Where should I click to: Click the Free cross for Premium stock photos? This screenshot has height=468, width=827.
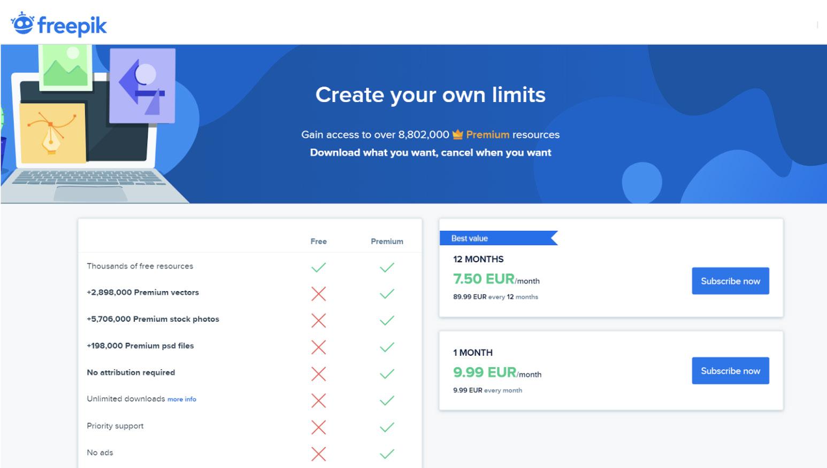[x=319, y=320]
